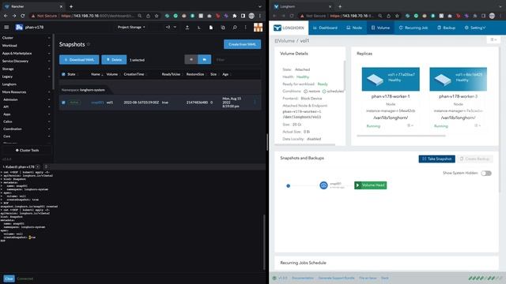506x284 pixels.
Task: Click the Longhorn logo
Action: pyautogui.click(x=289, y=28)
